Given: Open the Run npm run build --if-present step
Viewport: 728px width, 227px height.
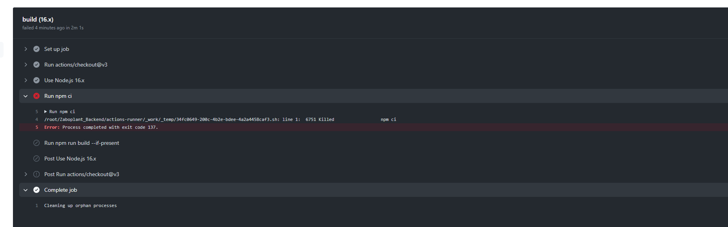Looking at the screenshot, I should point(82,143).
